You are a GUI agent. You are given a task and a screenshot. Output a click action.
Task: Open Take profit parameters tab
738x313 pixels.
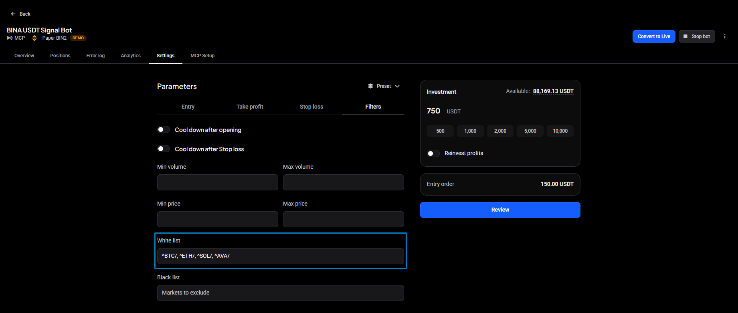click(x=250, y=107)
